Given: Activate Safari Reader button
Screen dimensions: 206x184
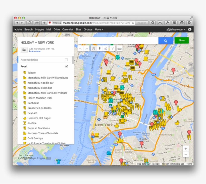Looking at the screenshot, I should click(x=141, y=23).
